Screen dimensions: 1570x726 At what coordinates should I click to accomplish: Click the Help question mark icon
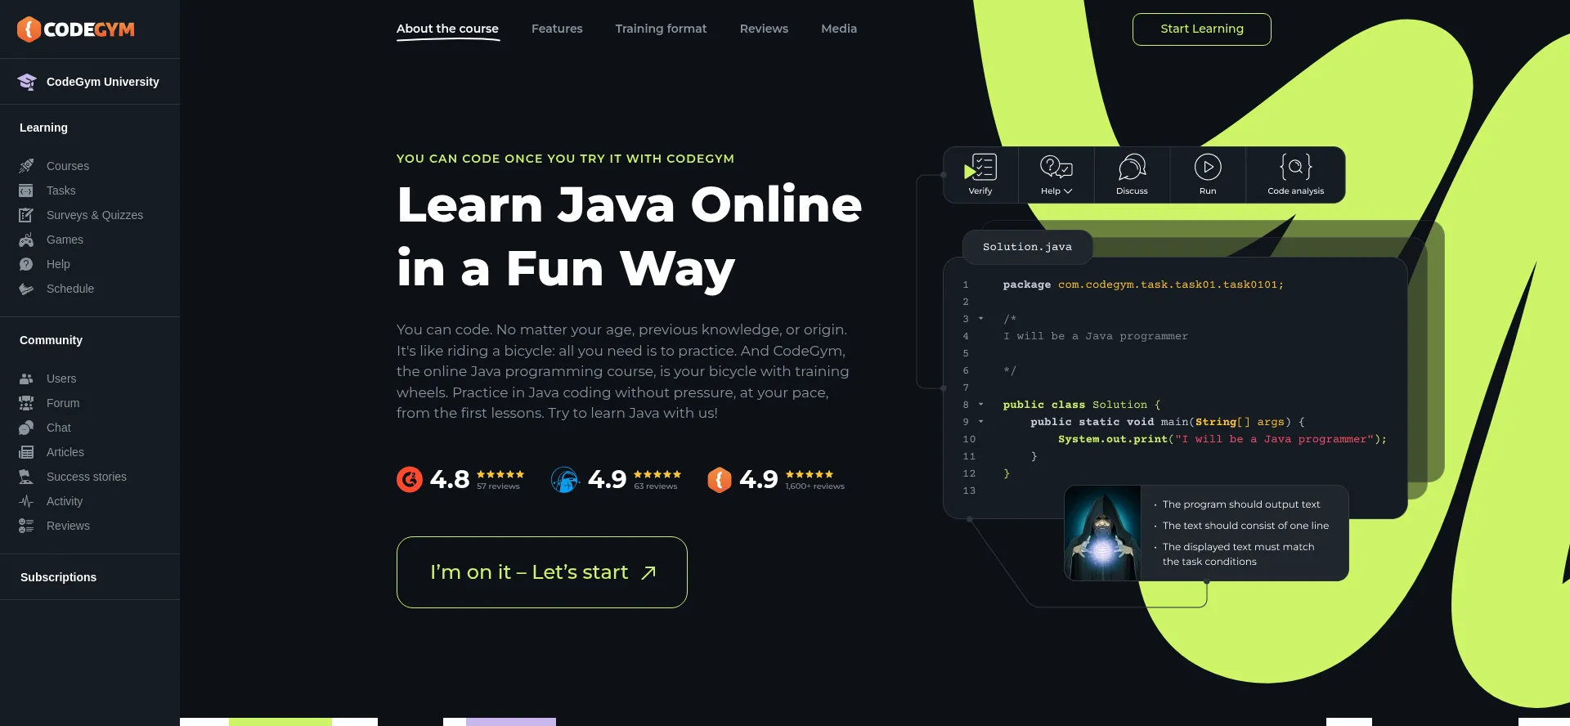pyautogui.click(x=26, y=264)
